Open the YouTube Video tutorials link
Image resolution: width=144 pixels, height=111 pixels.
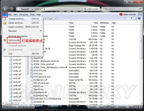coord(128,14)
